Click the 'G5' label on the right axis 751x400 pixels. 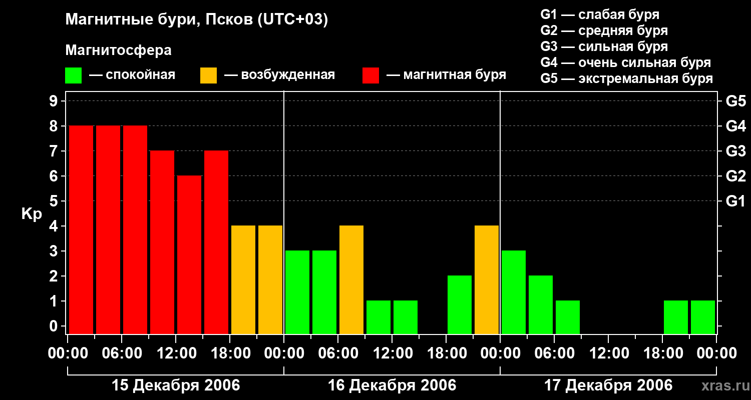(735, 101)
